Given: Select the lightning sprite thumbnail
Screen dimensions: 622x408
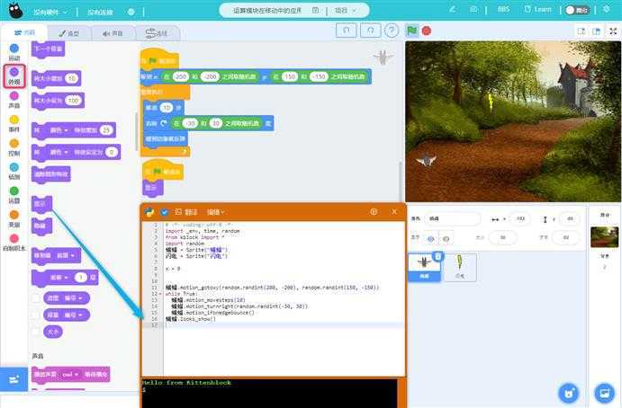Looking at the screenshot, I should 460,267.
